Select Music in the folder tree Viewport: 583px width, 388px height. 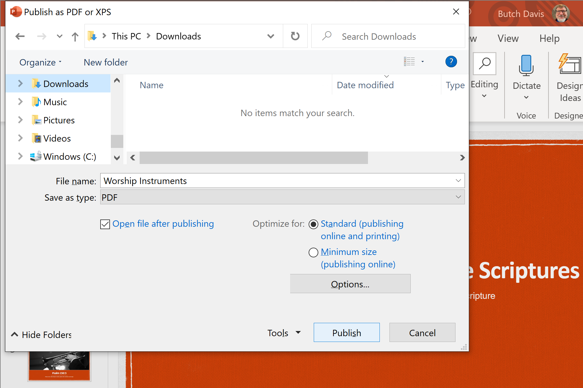[x=55, y=102]
